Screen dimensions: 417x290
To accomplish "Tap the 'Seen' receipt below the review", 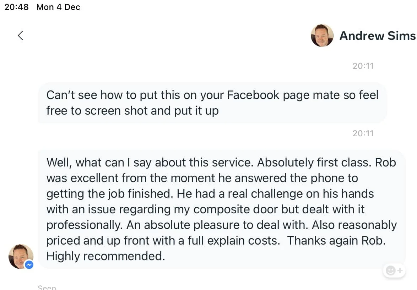I will (x=47, y=287).
